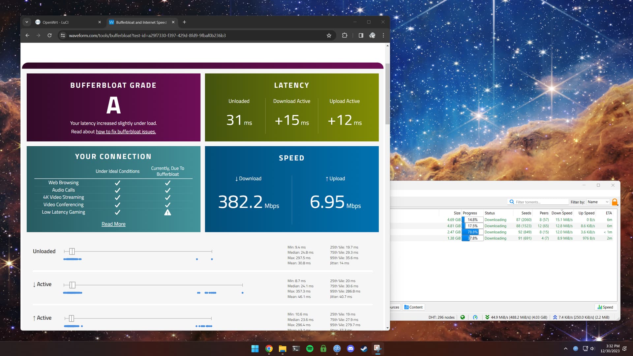This screenshot has width=633, height=356.
Task: Click the page scrollbar down arrow
Action: pos(387,328)
